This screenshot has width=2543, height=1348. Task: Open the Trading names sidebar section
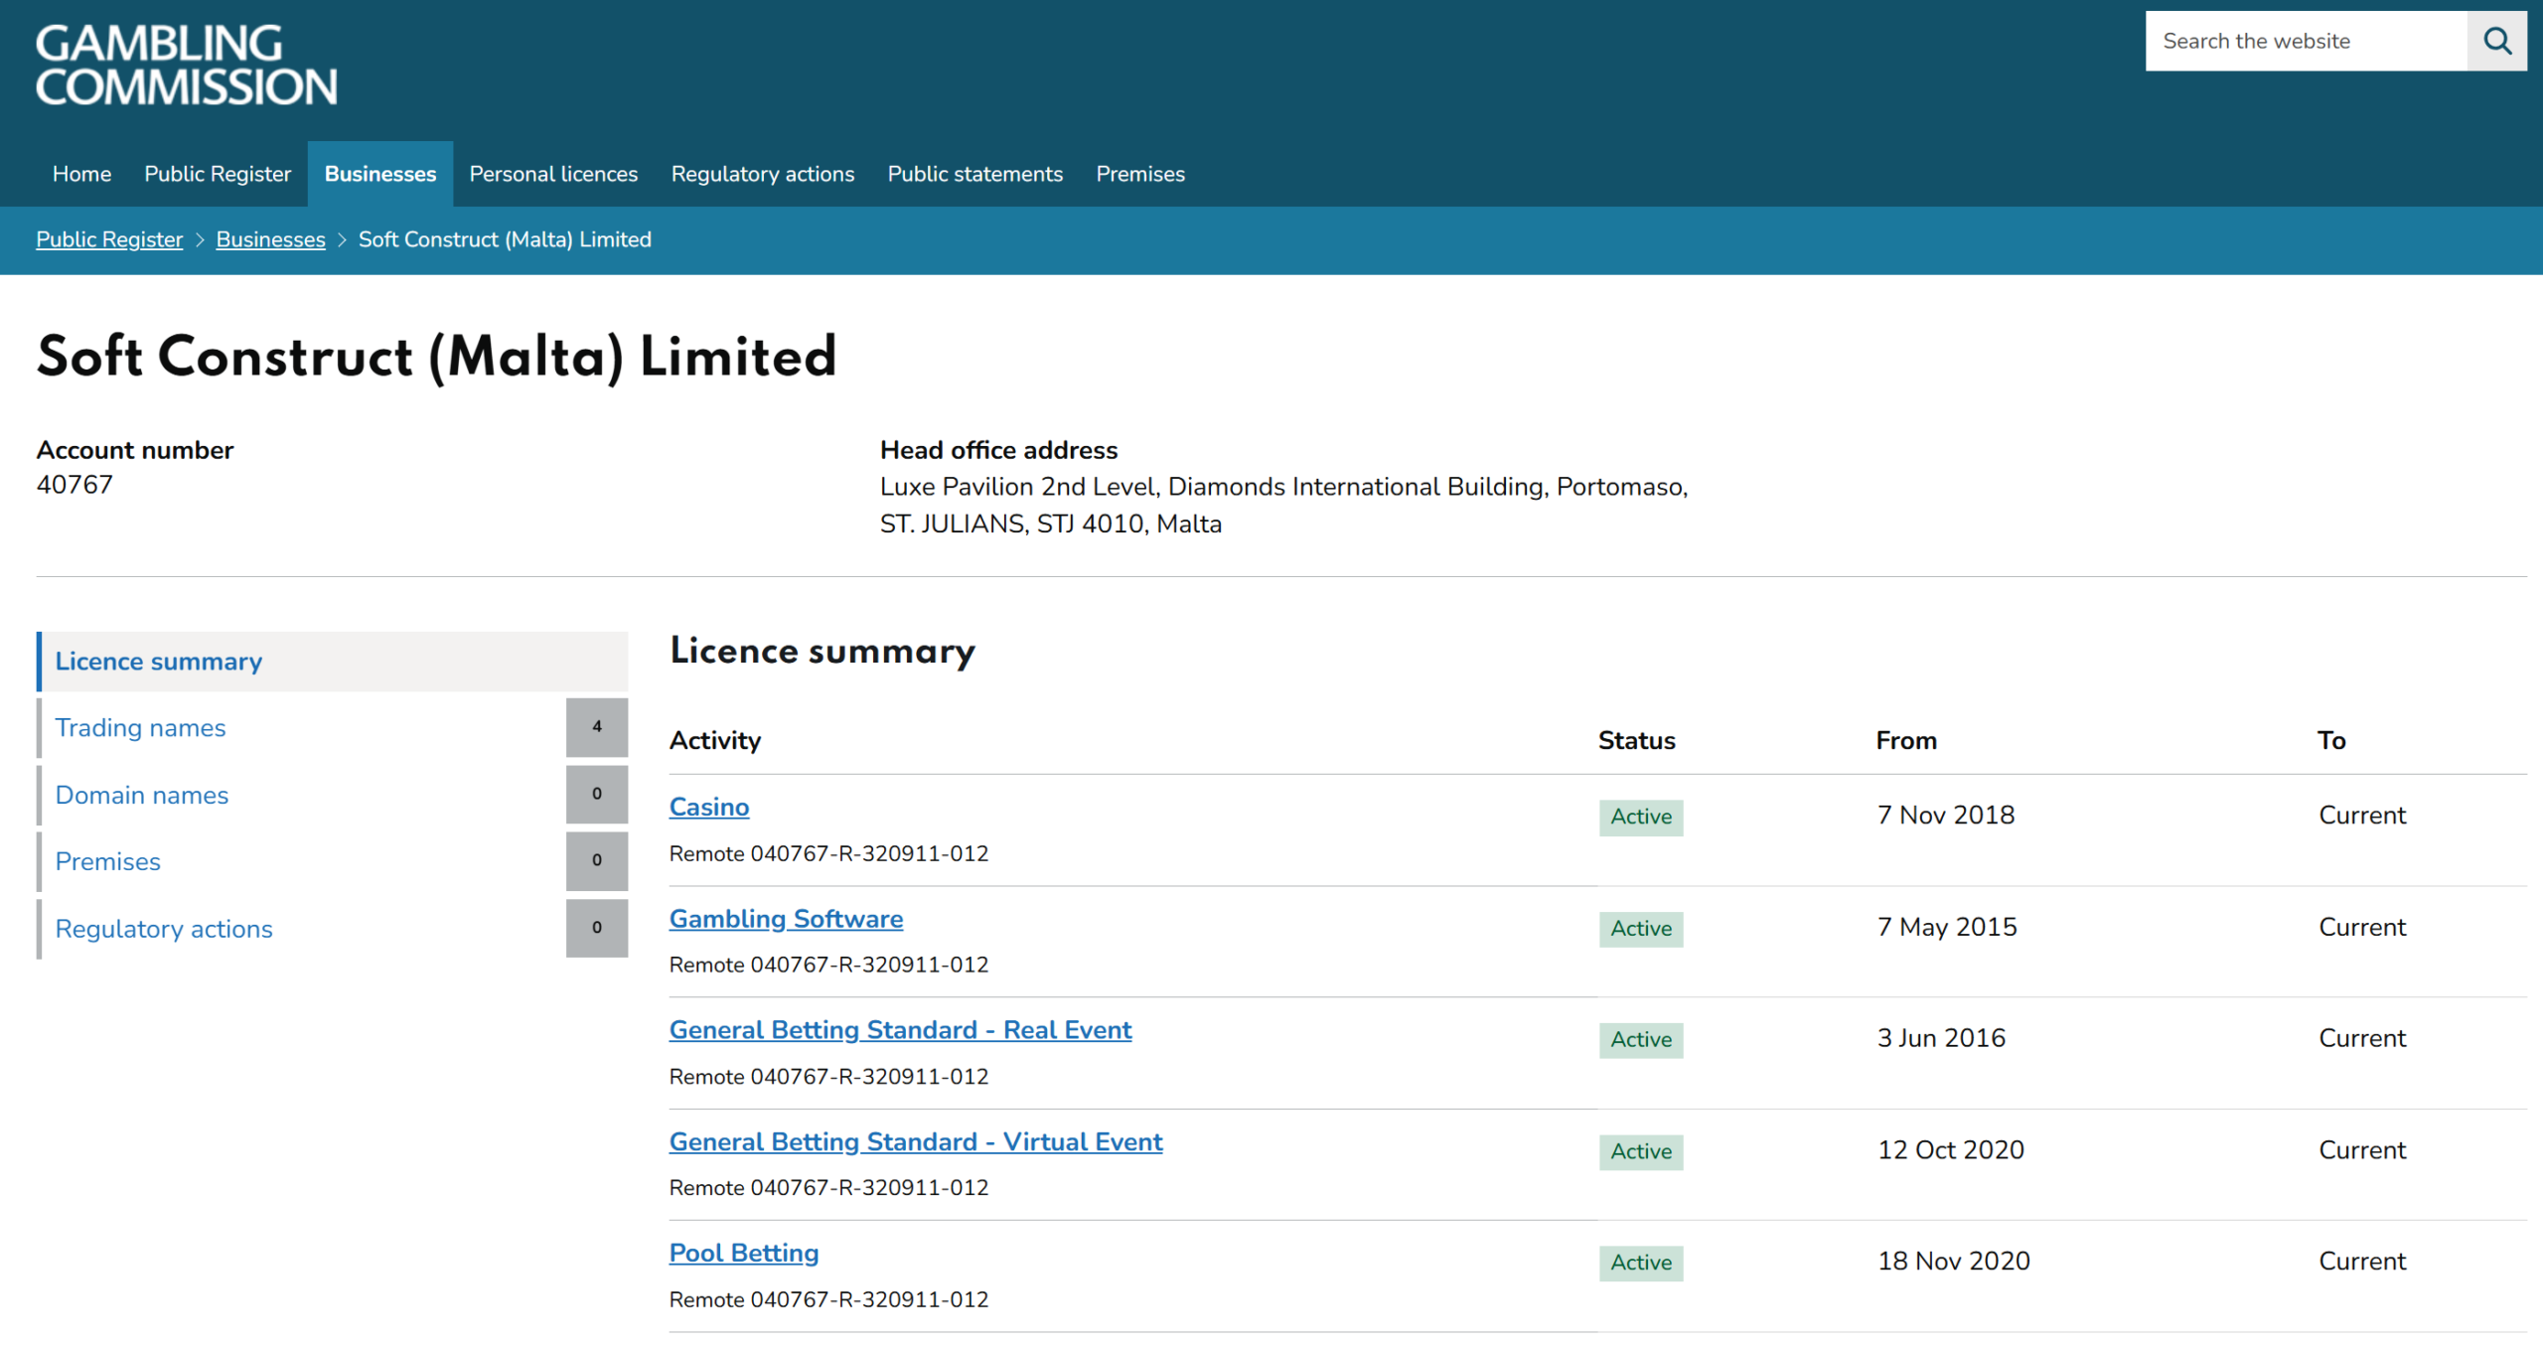140,728
